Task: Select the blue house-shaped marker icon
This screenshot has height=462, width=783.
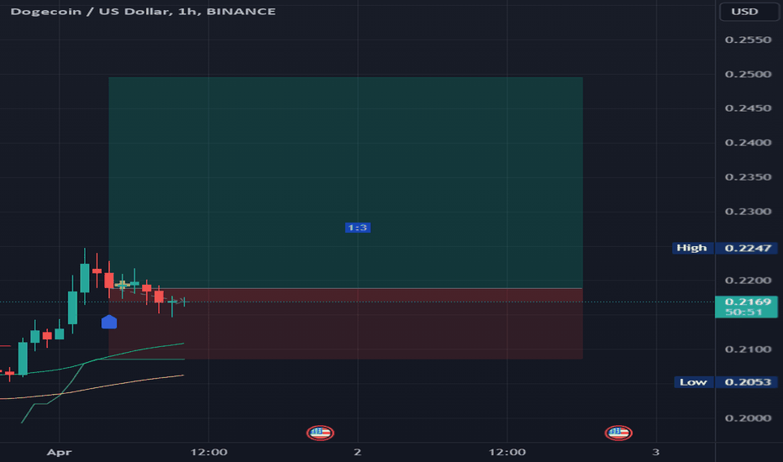Action: tap(109, 323)
